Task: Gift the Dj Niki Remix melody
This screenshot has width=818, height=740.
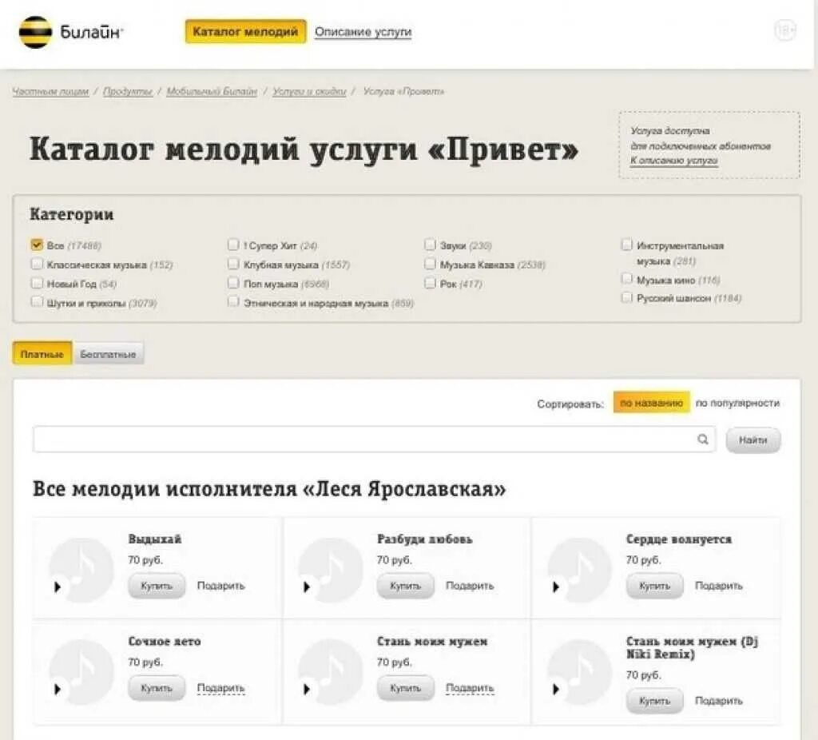Action: click(x=719, y=701)
